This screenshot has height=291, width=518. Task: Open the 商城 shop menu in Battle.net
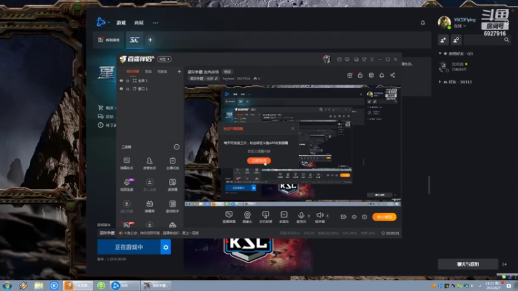pos(139,23)
